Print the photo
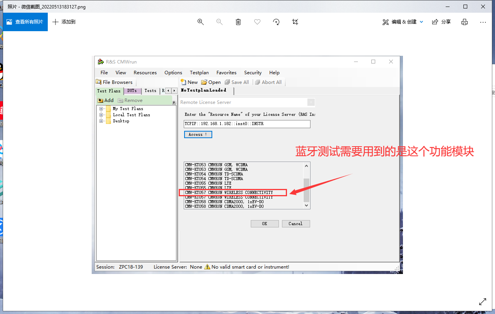This screenshot has height=314, width=495. (465, 22)
